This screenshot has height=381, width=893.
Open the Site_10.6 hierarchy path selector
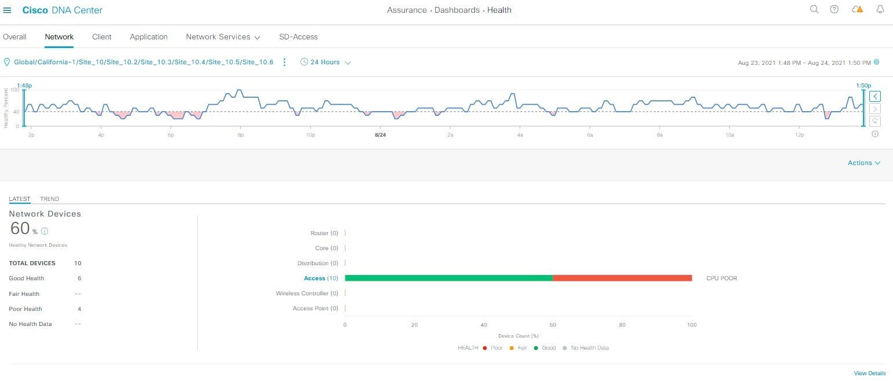[144, 62]
